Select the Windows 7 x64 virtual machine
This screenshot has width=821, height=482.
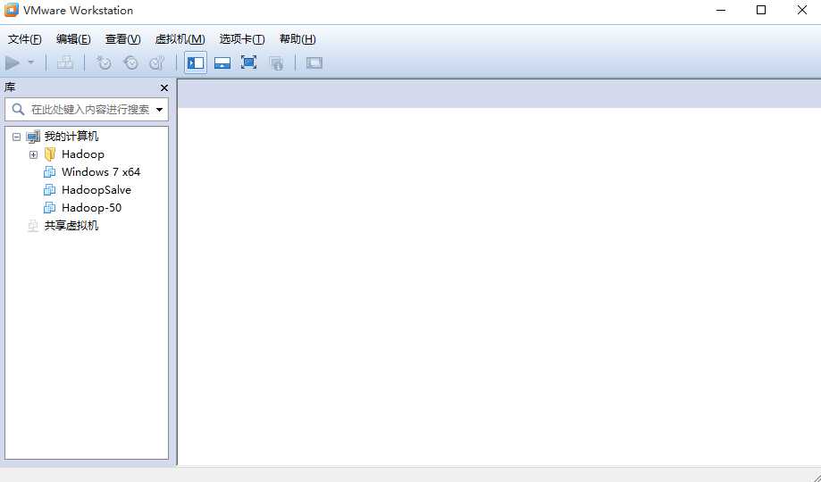(101, 172)
